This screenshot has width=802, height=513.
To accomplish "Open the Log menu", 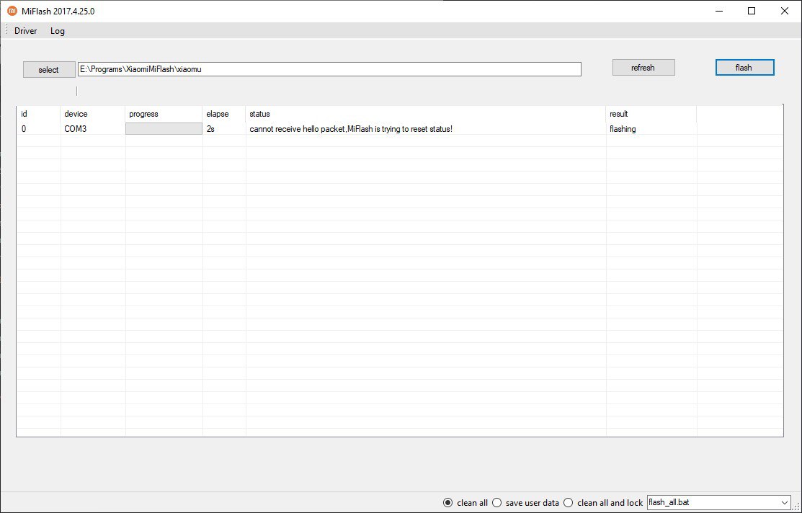I will [58, 31].
